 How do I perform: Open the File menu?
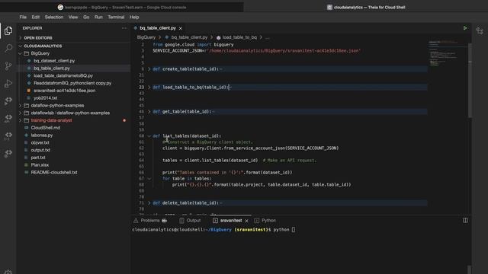[x=23, y=17]
